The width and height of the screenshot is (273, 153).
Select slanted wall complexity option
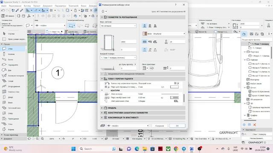[x=150, y=50]
